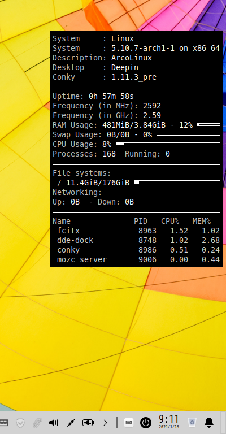Click the RAM Usage progress bar

tap(208, 125)
